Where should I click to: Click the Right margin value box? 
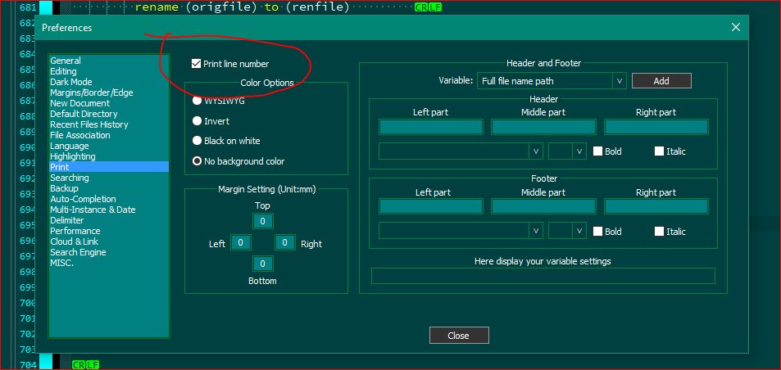tap(284, 242)
